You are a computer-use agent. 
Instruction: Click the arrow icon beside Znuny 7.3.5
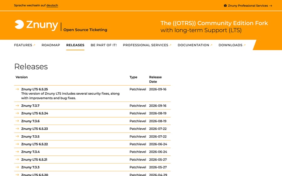tap(17, 136)
